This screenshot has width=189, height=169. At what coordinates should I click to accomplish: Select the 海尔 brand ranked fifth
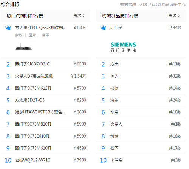click(x=115, y=100)
